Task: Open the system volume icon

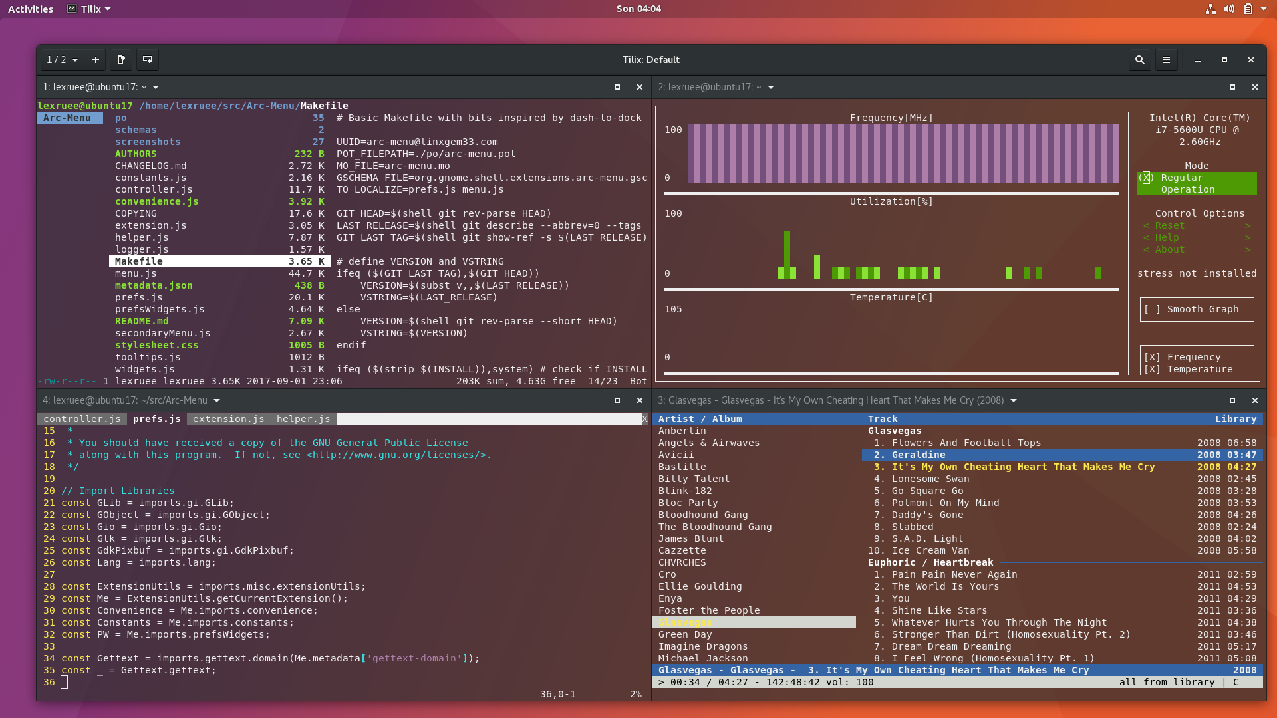Action: pos(1229,9)
